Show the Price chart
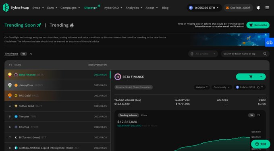The image size is (274, 151). click(144, 115)
